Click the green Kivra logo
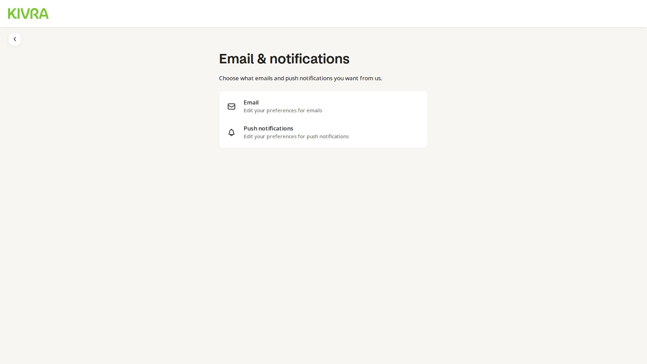This screenshot has height=364, width=647. click(x=28, y=13)
